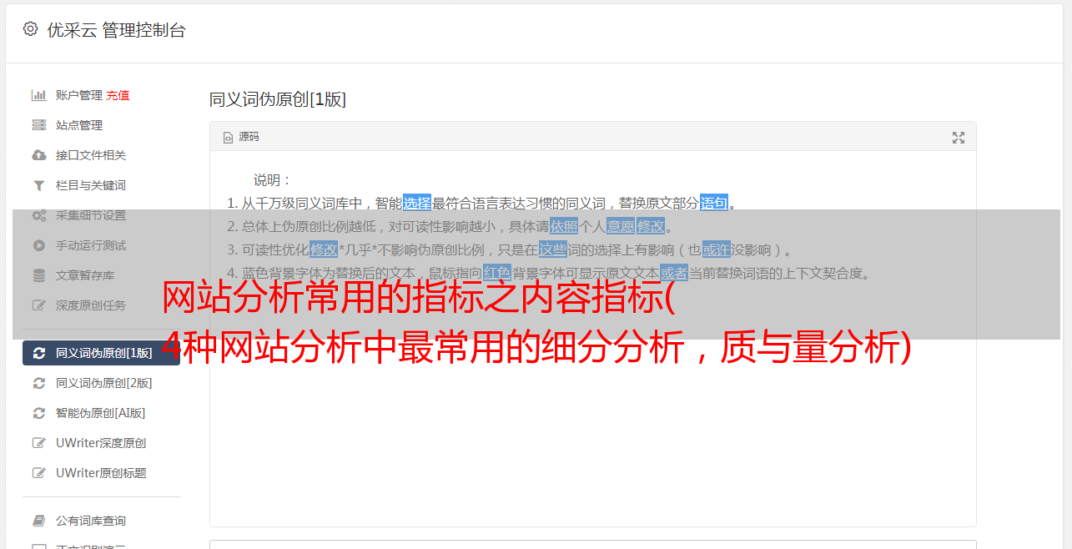This screenshot has height=549, width=1072.
Task: Click the refresh icon beside 同义词伪原创[2版]
Action: click(x=38, y=383)
